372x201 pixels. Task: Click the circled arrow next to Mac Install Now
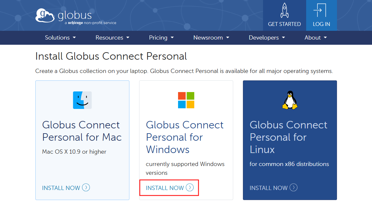86,187
